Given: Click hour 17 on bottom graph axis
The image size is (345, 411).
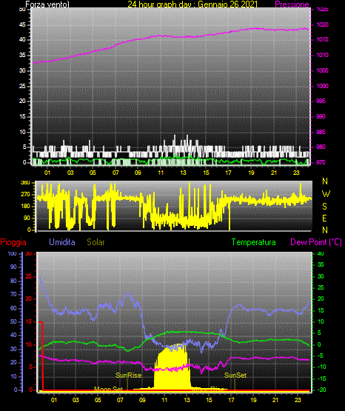Looking at the screenshot, I should 231,400.
